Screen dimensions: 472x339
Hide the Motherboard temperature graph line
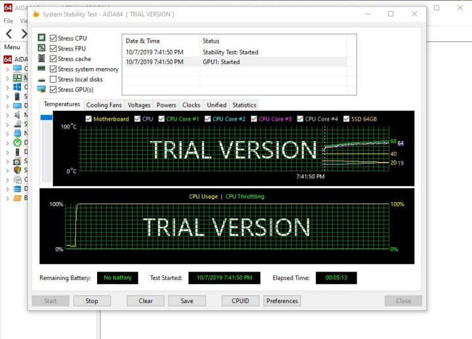tap(88, 119)
